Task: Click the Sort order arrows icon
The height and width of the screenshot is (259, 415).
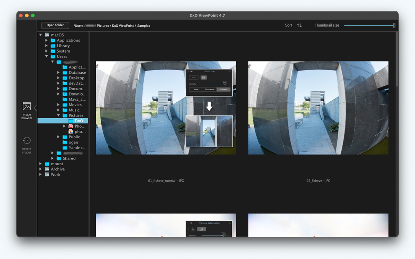Action: (299, 25)
